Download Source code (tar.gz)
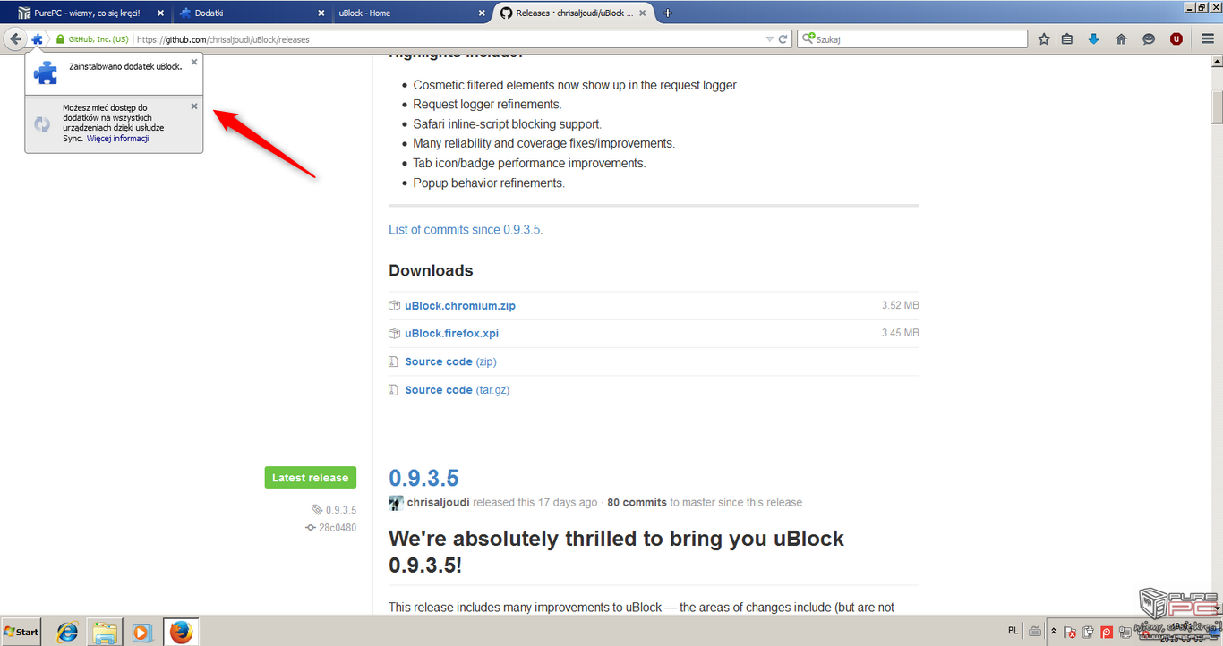Image resolution: width=1223 pixels, height=646 pixels. [x=458, y=389]
